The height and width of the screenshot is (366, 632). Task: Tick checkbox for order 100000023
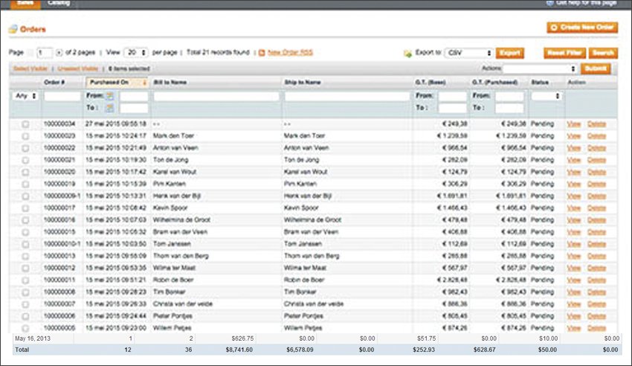[x=25, y=136]
